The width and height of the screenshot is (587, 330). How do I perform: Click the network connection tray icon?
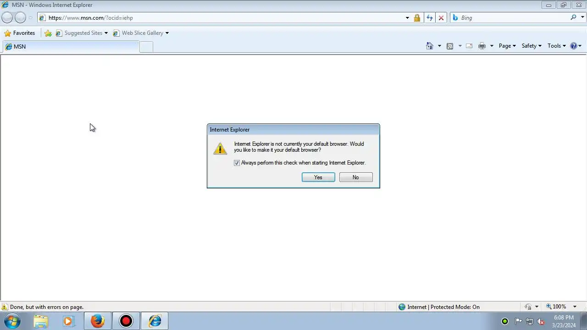coord(530,321)
